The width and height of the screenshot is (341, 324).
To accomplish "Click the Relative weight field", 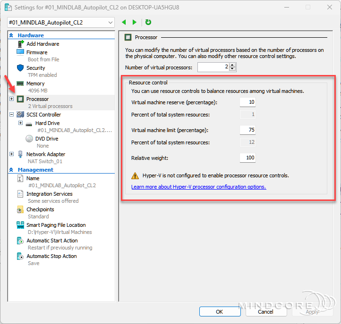I will click(x=247, y=158).
